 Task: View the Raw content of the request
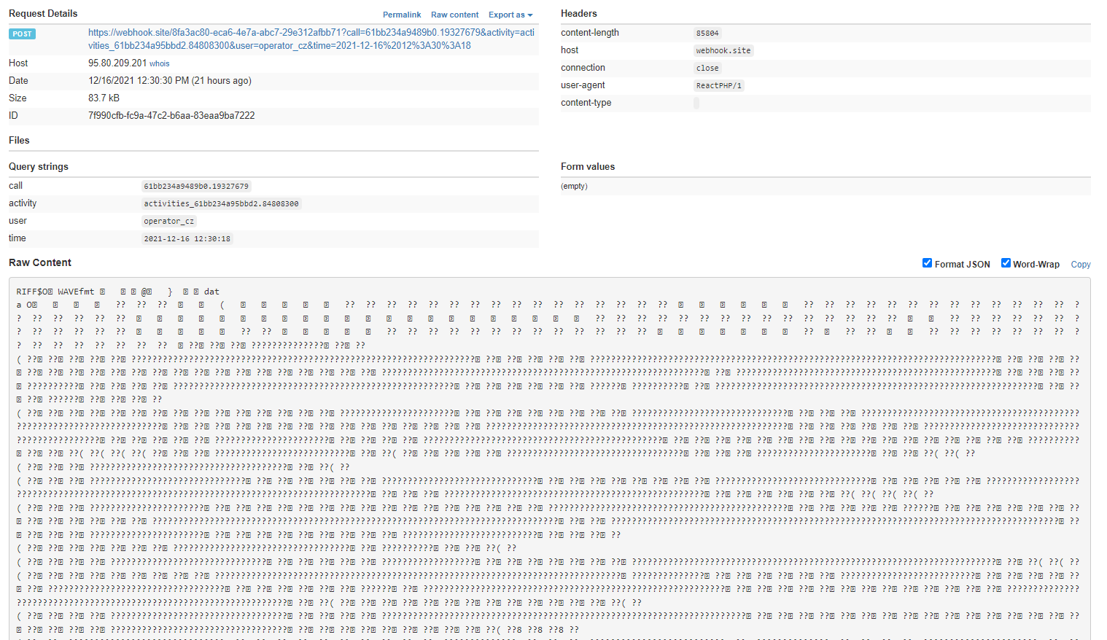point(454,15)
